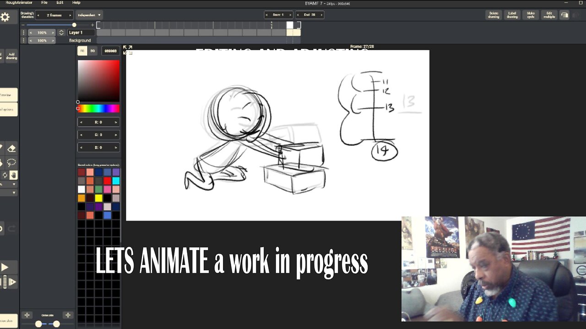Screen dimensions: 586x329
Task: Select the Hand pan tool
Action: (14, 175)
